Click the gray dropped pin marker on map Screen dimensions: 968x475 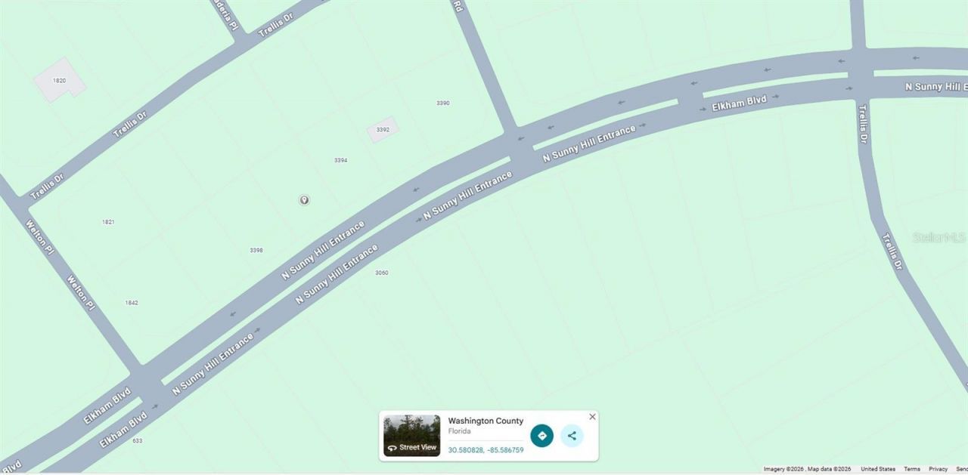pos(304,200)
